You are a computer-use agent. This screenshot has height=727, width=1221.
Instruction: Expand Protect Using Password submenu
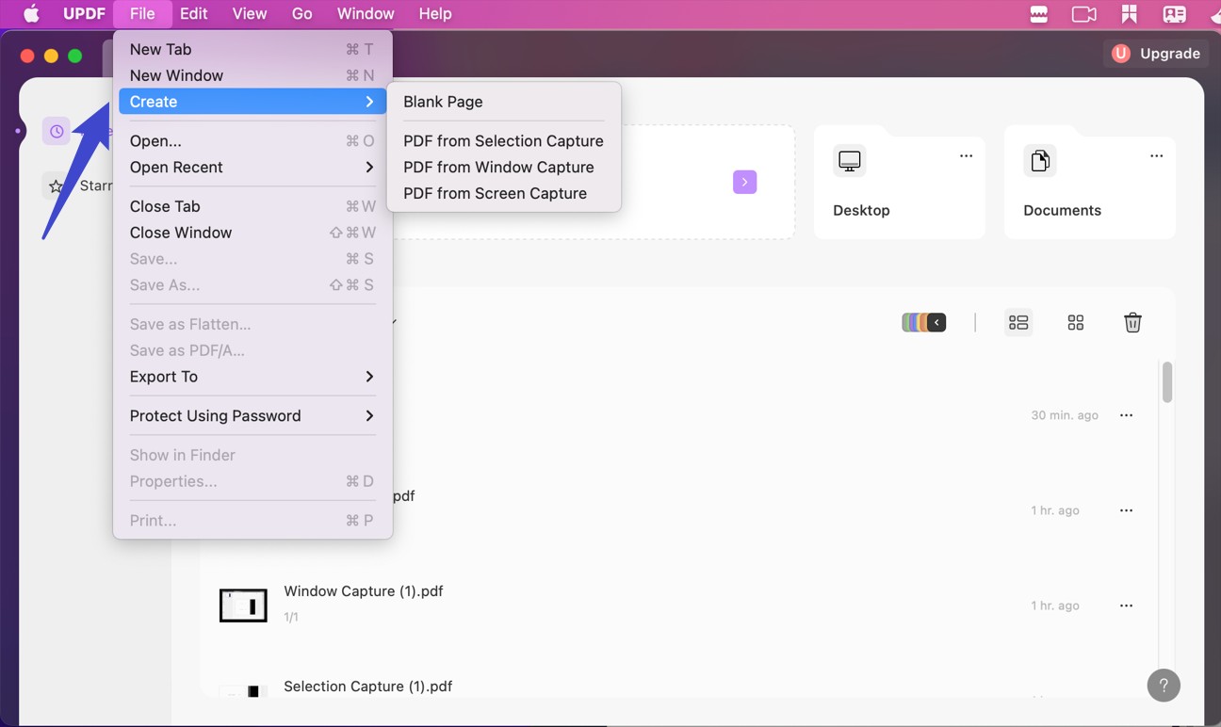(252, 416)
